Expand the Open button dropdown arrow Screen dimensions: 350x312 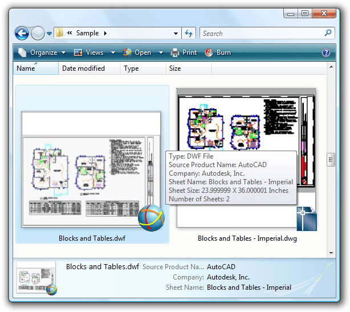point(161,52)
